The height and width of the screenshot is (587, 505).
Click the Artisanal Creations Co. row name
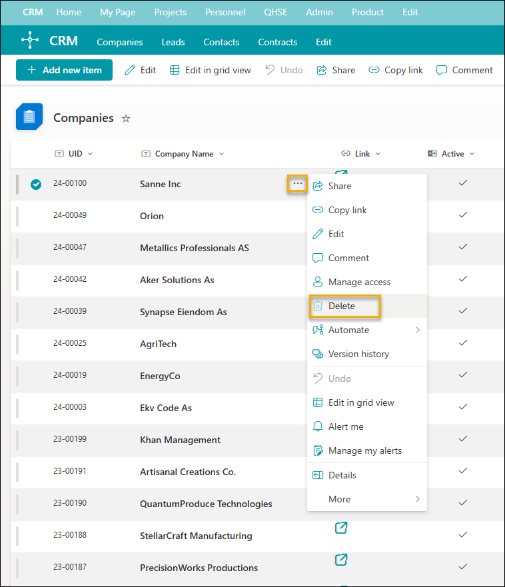188,472
